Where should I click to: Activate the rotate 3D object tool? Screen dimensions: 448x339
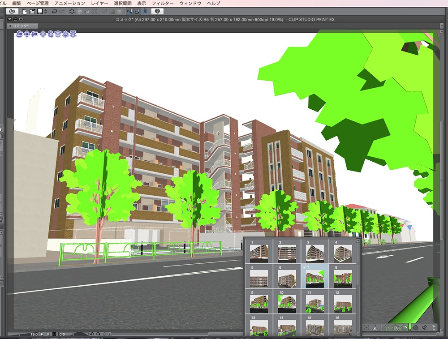(x=51, y=34)
